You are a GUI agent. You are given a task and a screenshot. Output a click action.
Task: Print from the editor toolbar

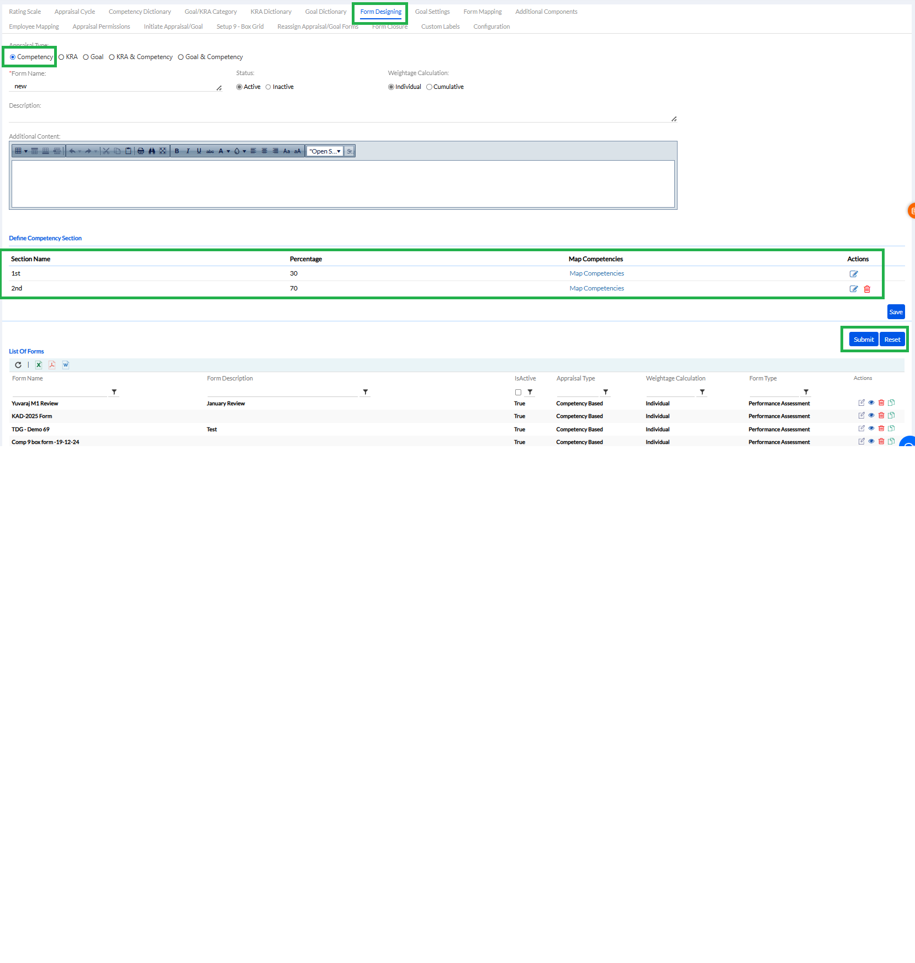[x=141, y=151]
